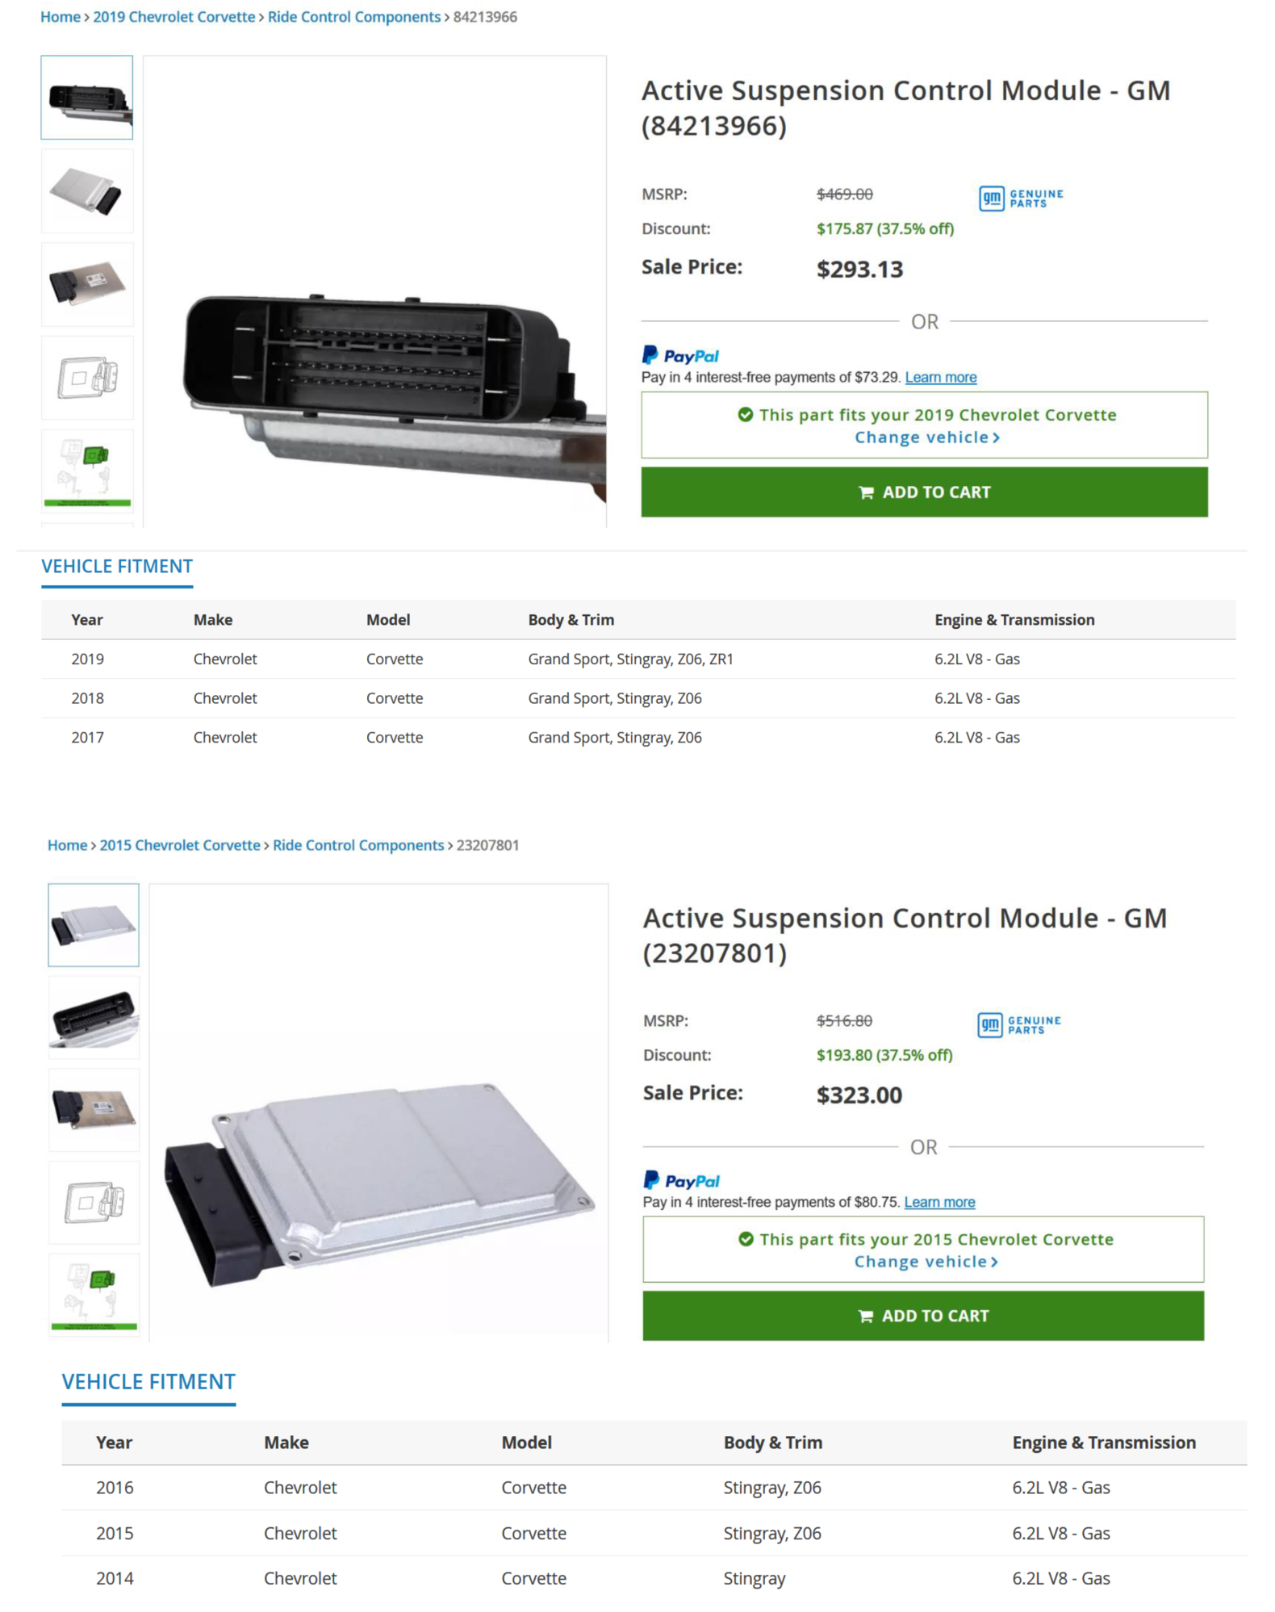1275x1612 pixels.
Task: Open Change vehicle for the 2019 Corvette
Action: pyautogui.click(x=926, y=438)
